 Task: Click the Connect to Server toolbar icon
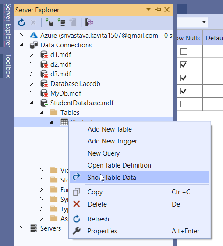(61, 22)
